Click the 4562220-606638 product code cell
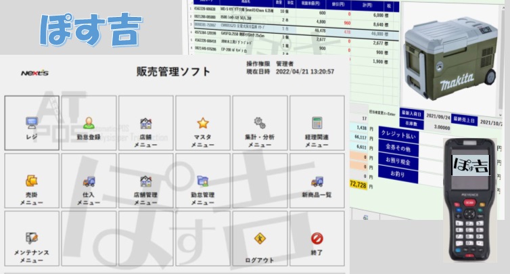 204,9
